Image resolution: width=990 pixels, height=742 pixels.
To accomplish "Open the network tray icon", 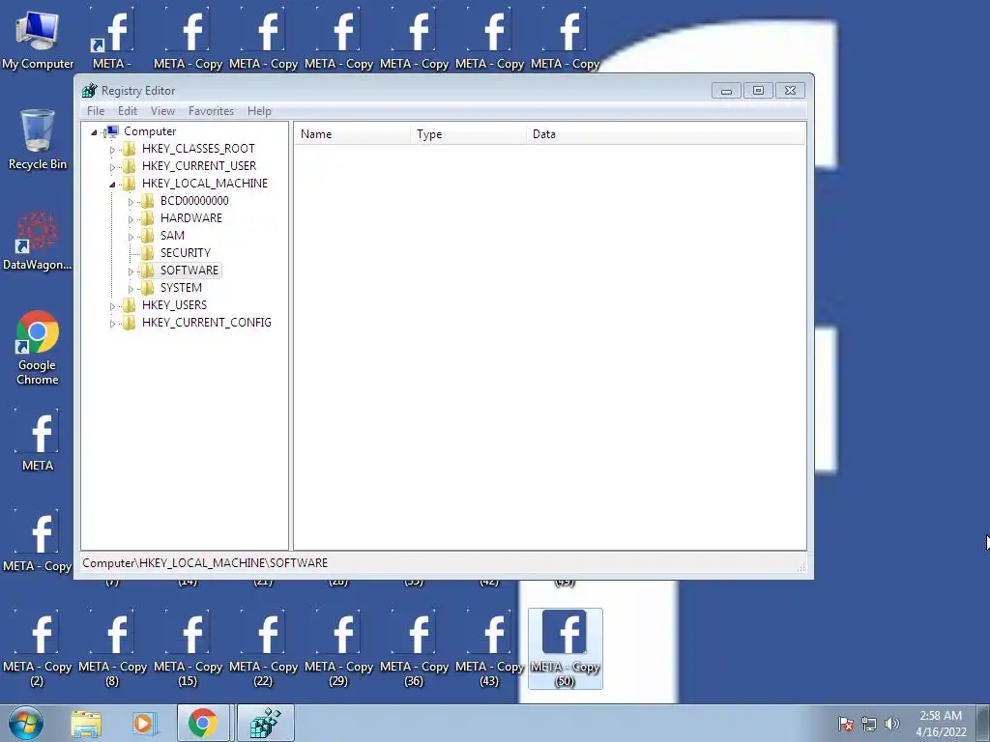I will (869, 724).
